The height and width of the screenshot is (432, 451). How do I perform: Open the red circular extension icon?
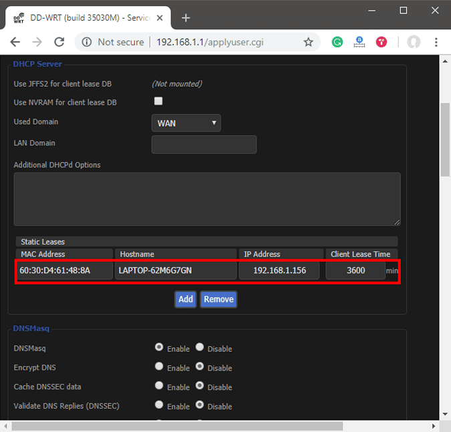tap(382, 42)
